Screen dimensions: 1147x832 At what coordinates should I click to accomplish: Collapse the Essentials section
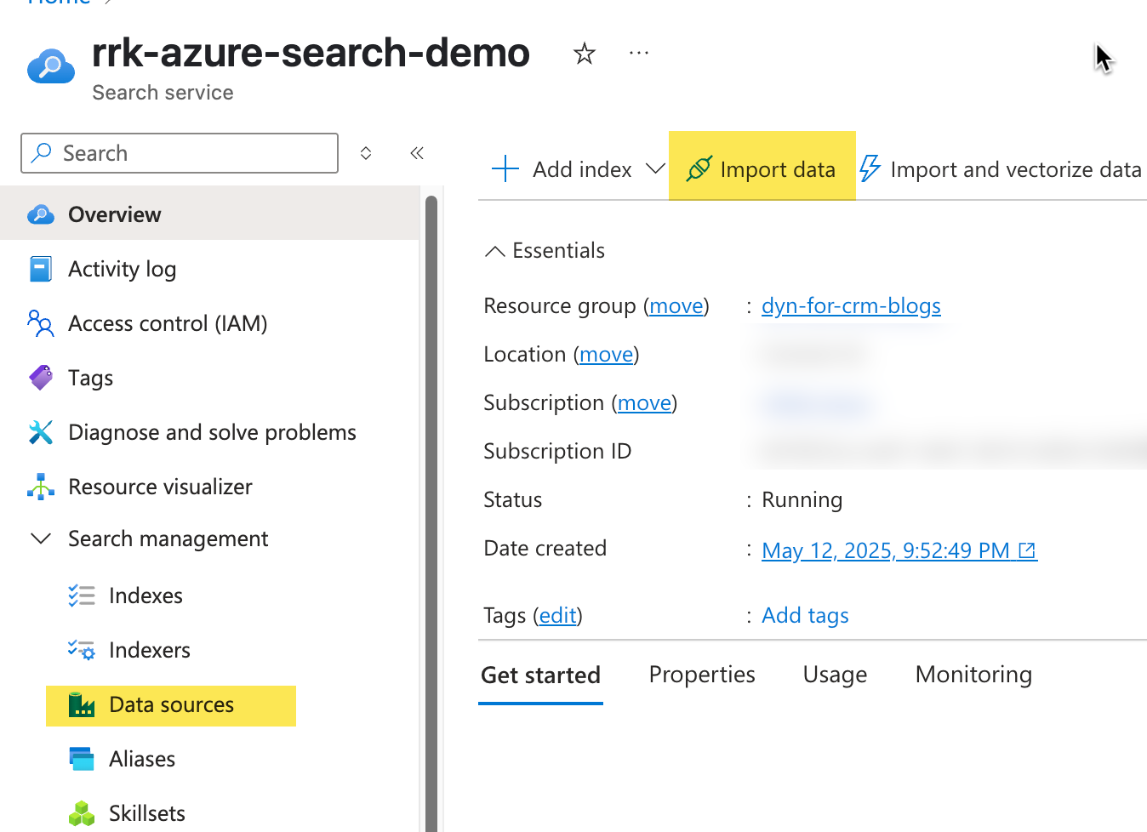pyautogui.click(x=494, y=251)
